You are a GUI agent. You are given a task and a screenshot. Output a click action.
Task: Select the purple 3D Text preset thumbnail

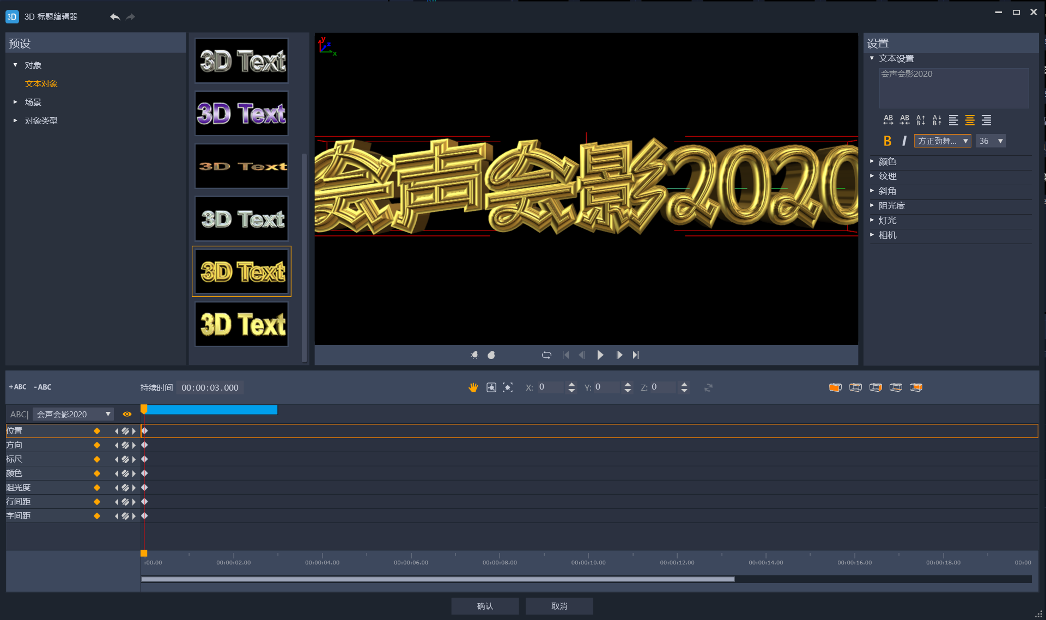tap(241, 113)
